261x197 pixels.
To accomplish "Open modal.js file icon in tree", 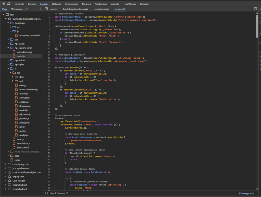I will tap(16, 110).
